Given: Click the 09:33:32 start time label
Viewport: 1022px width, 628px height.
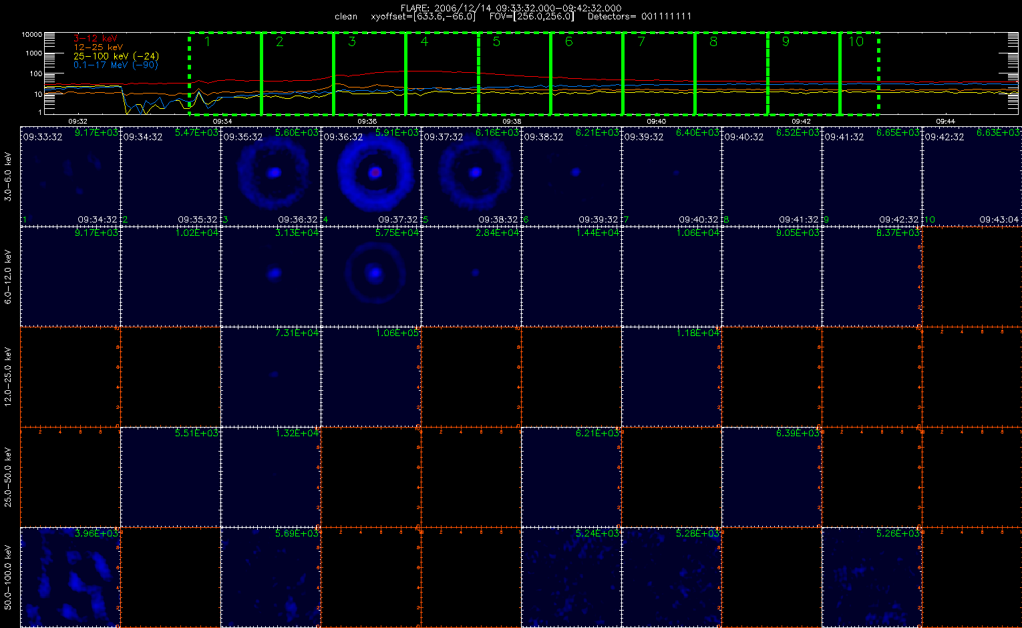Looking at the screenshot, I should [43, 137].
